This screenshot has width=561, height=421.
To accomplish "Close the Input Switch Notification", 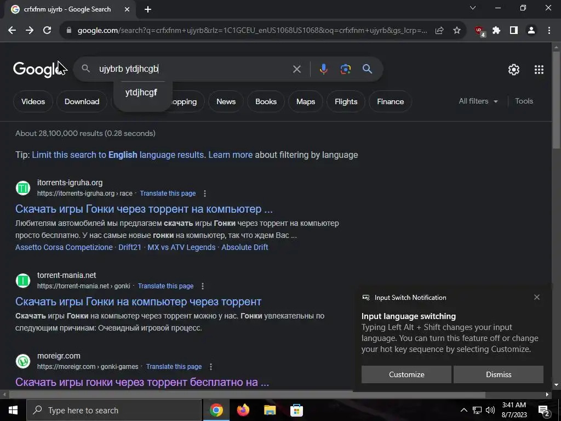I will click(537, 297).
